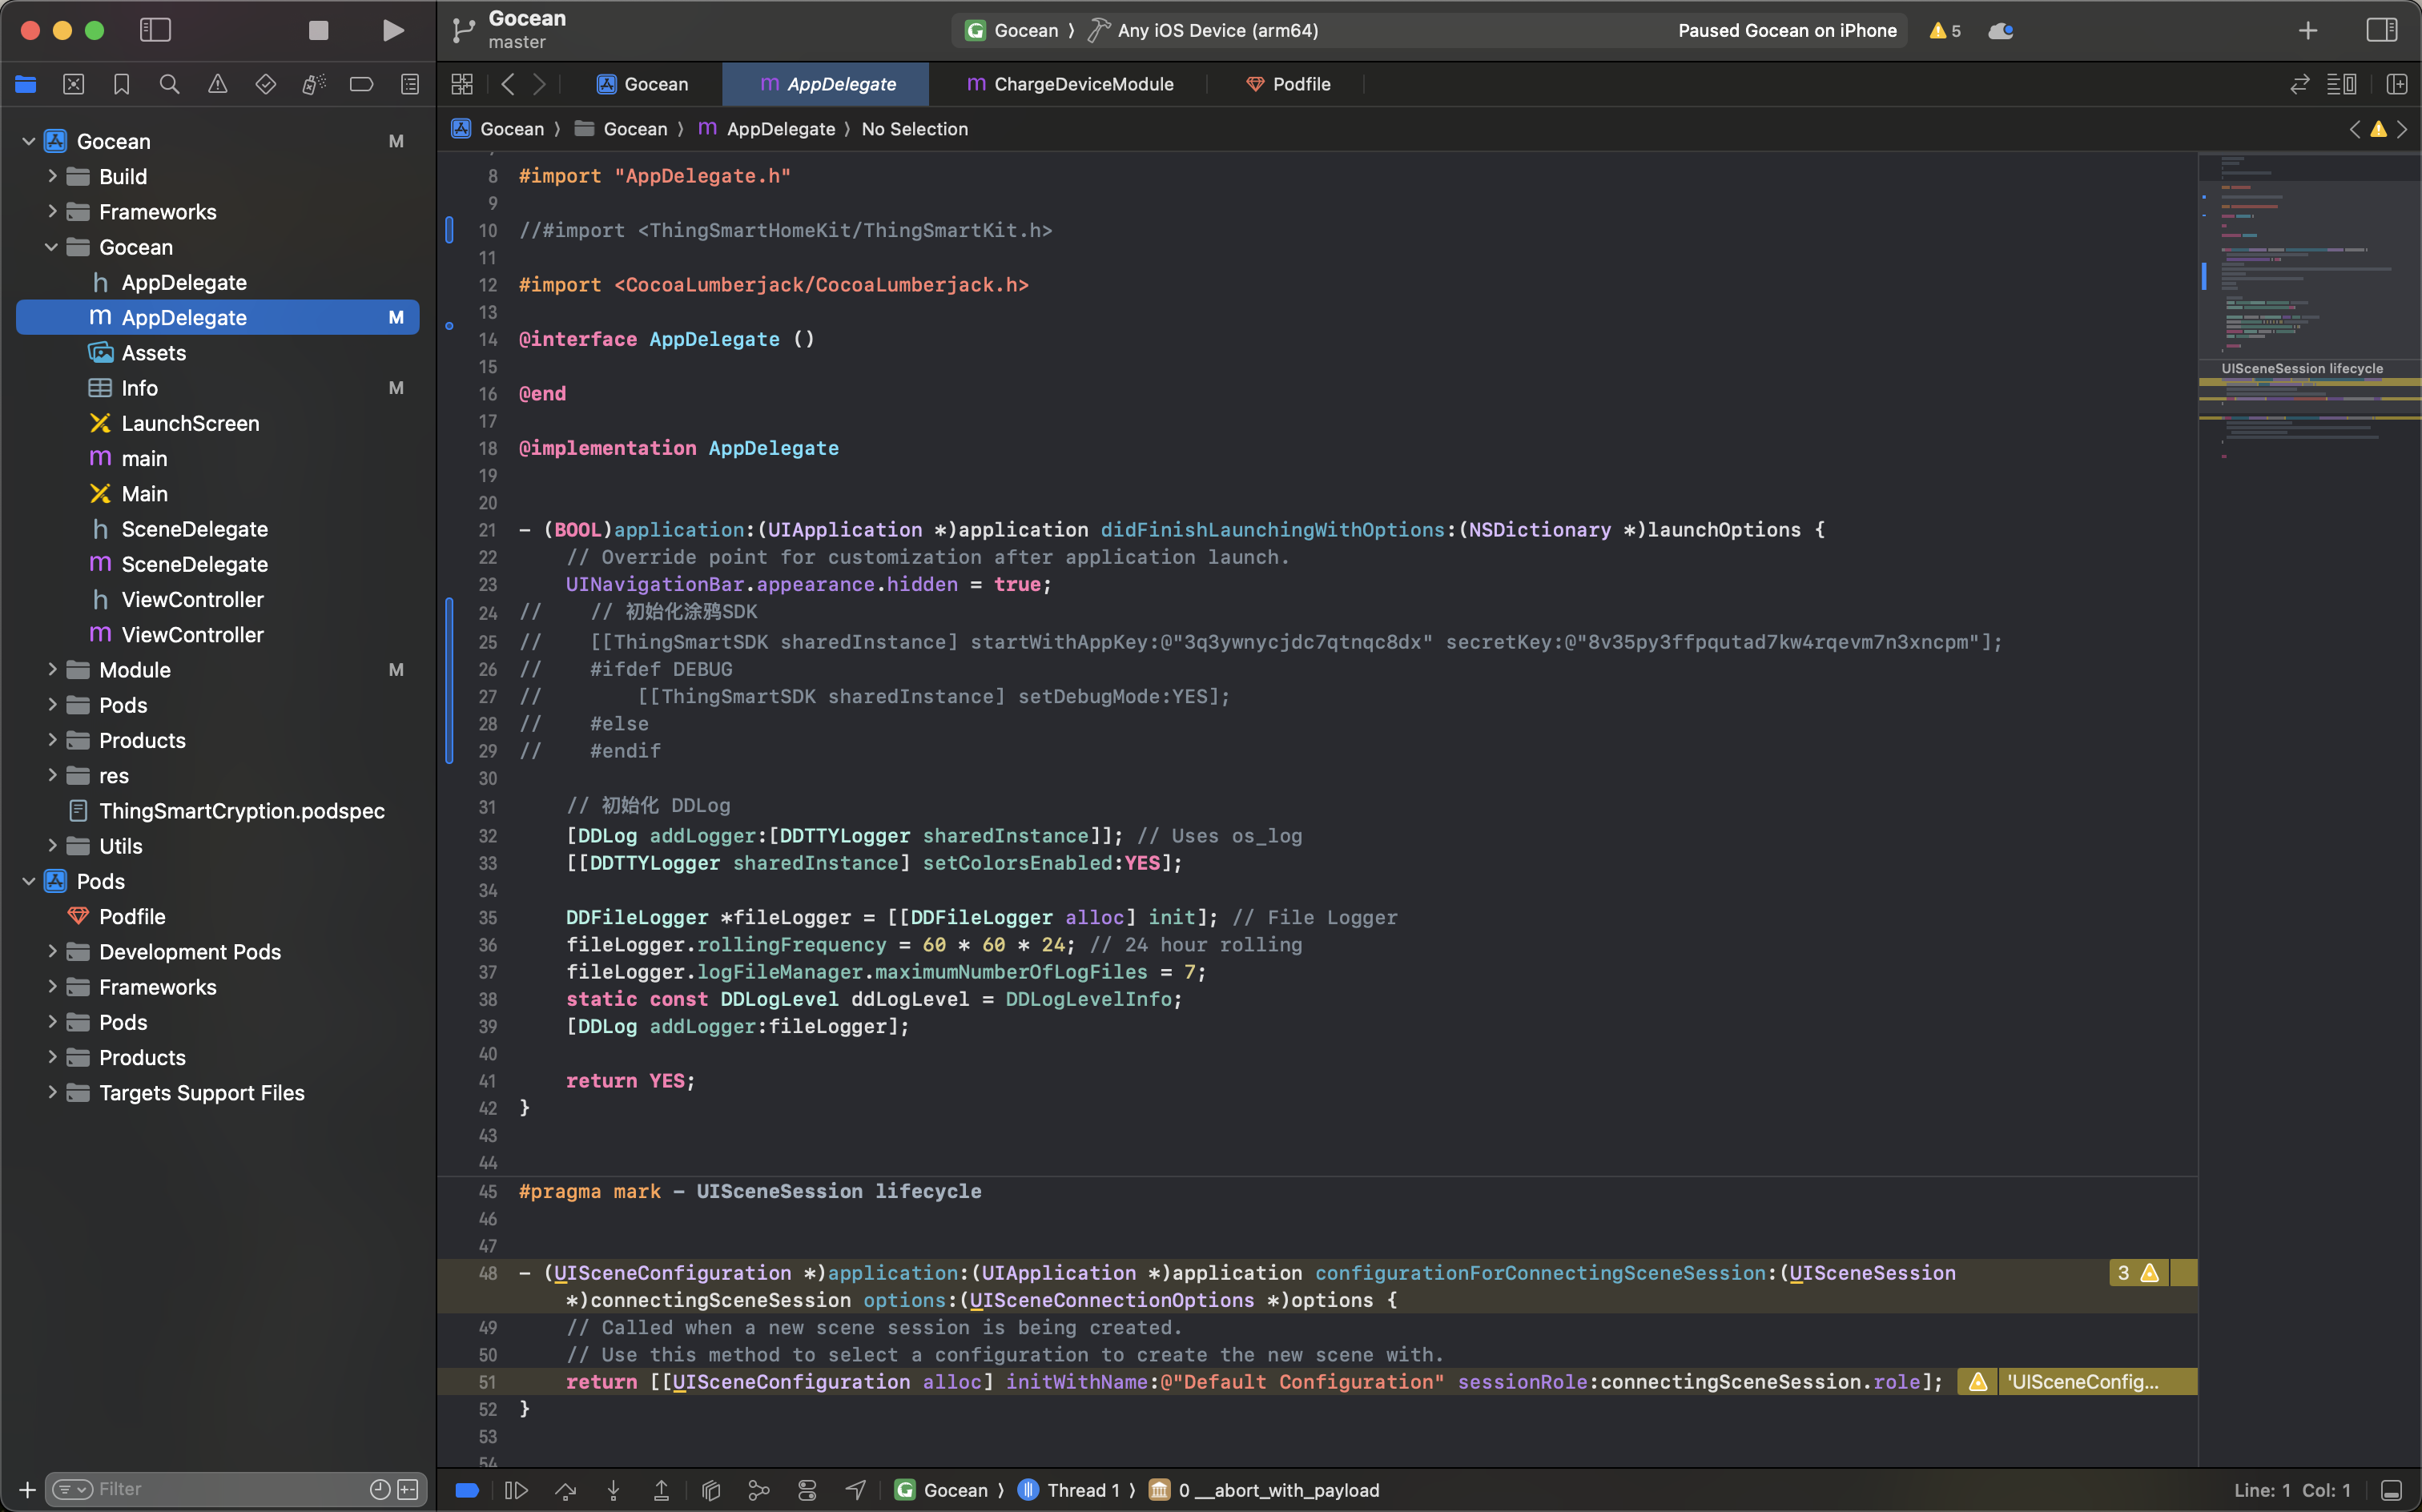Add a split editor on right

click(2397, 84)
